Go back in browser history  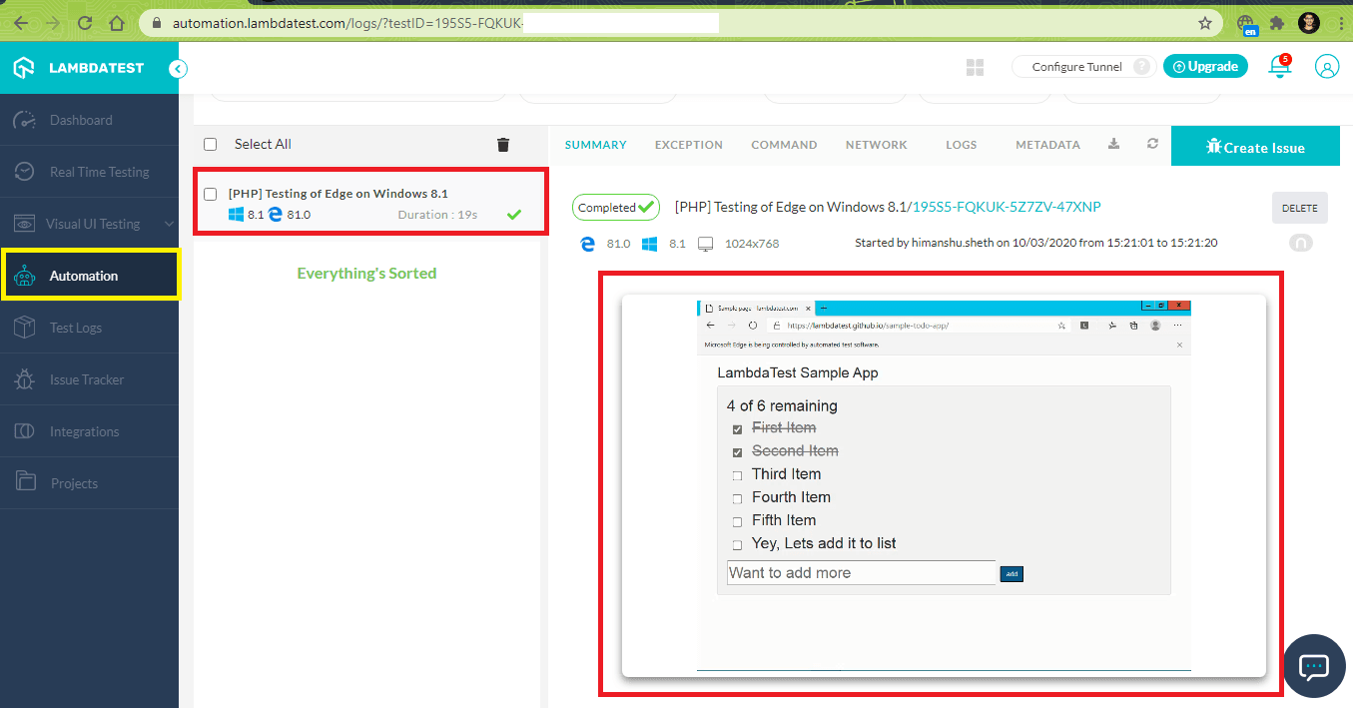[x=21, y=22]
